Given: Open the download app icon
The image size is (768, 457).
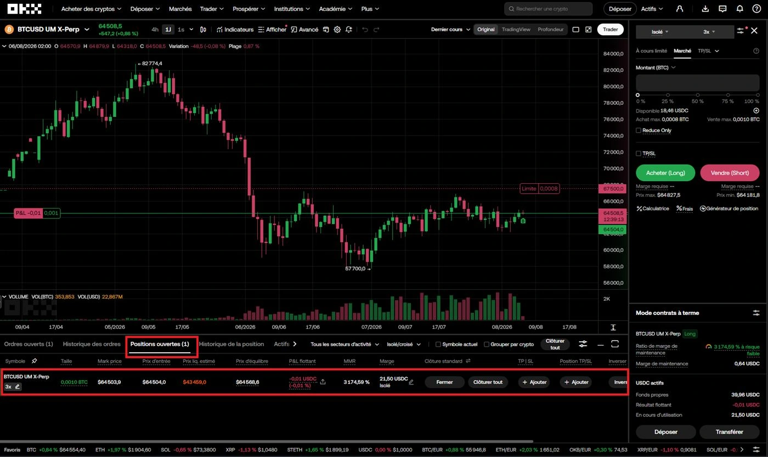Looking at the screenshot, I should [705, 9].
